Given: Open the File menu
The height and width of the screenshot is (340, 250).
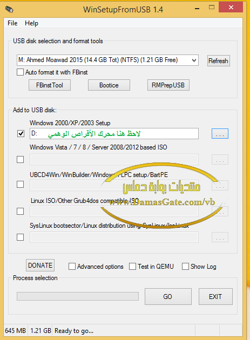Looking at the screenshot, I should [x=12, y=23].
